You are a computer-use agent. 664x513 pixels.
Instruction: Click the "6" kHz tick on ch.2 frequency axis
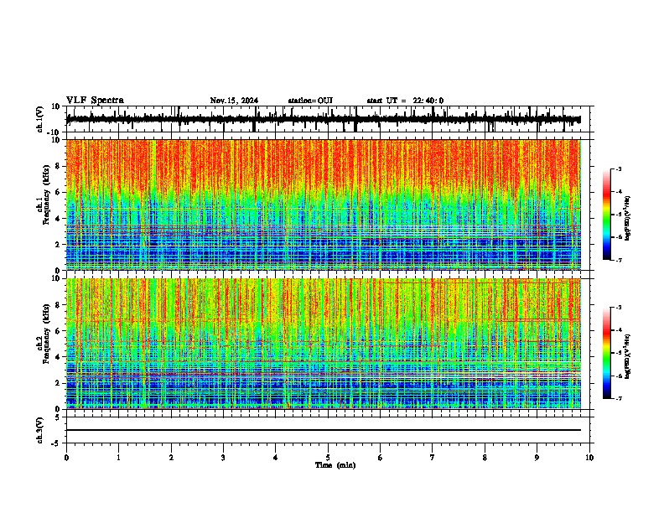(59, 331)
